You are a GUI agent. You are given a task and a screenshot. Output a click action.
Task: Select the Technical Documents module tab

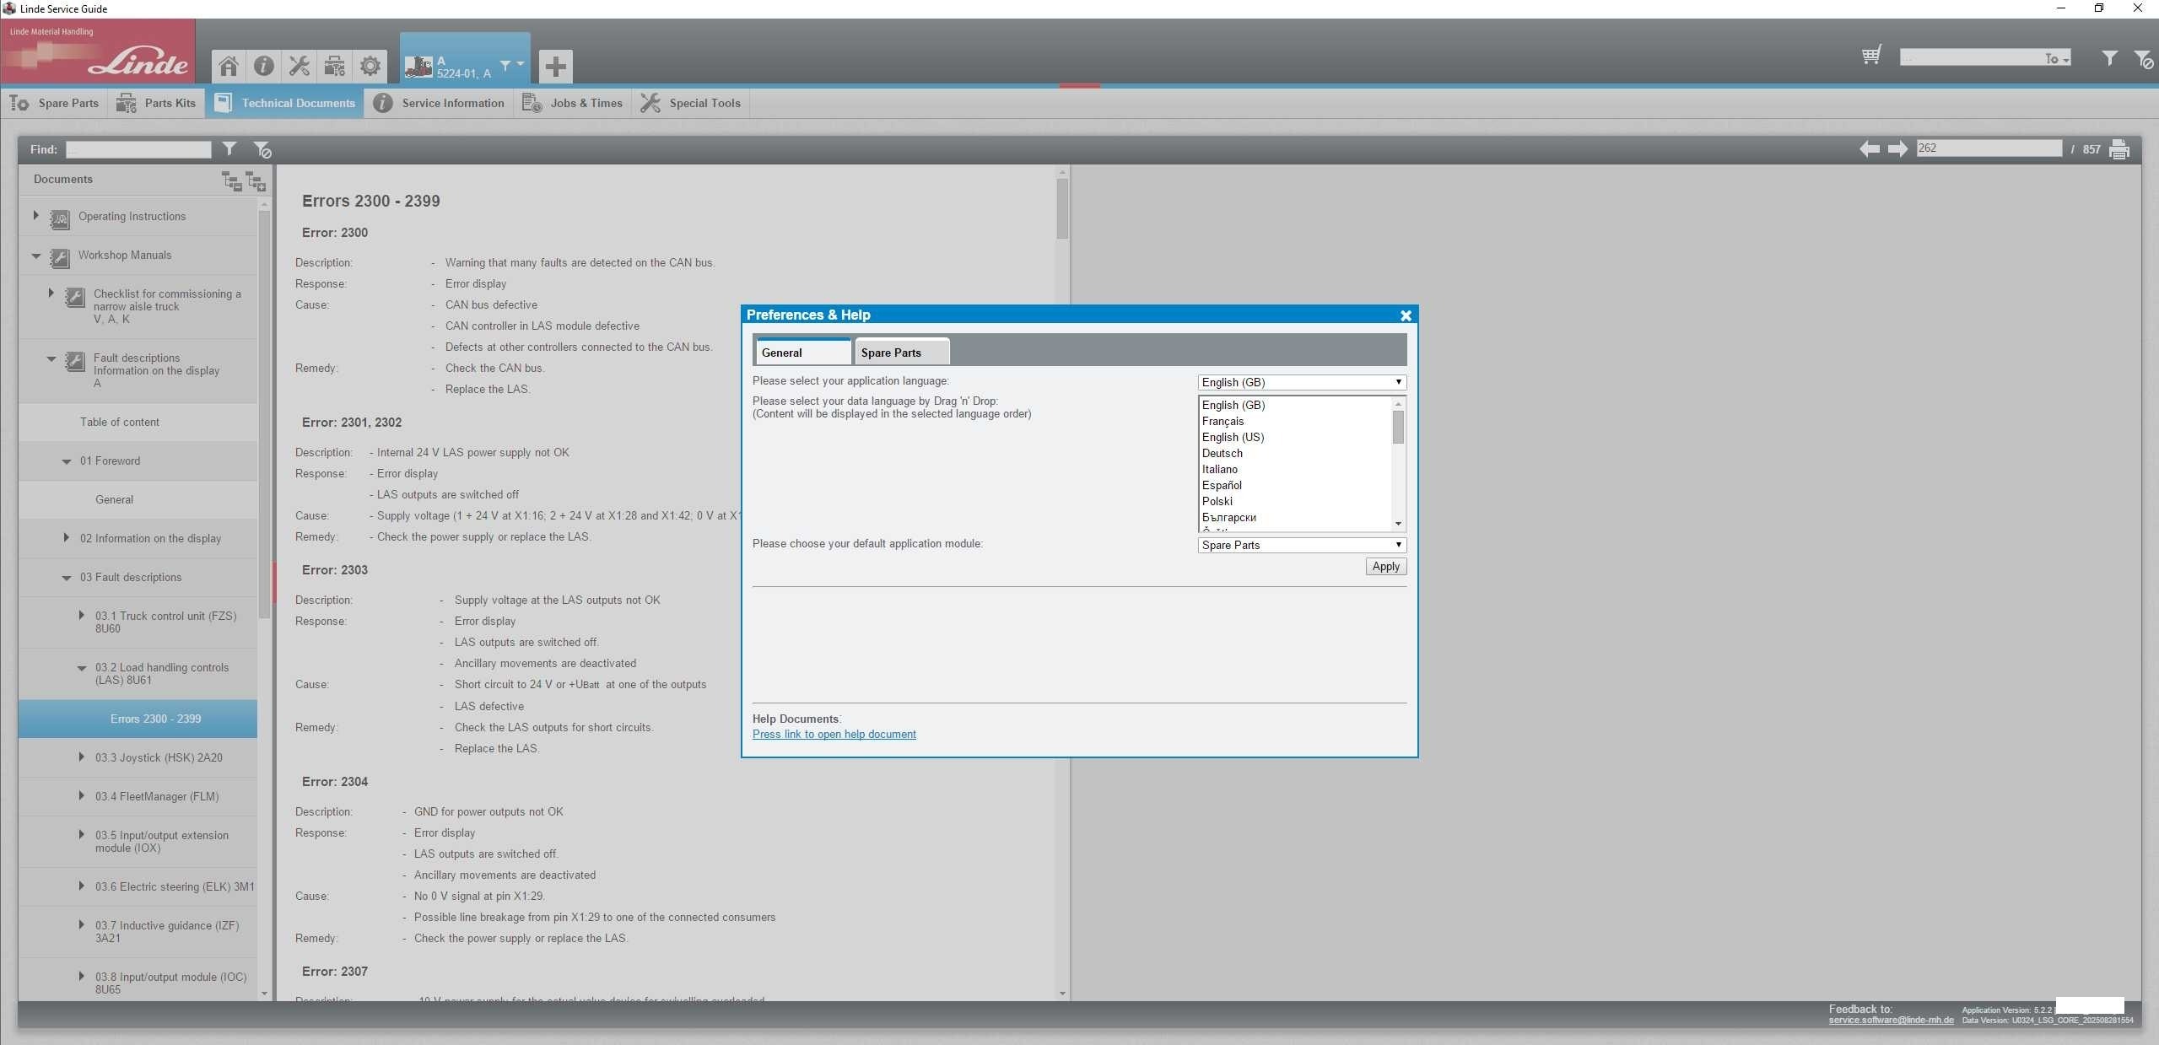(x=285, y=103)
